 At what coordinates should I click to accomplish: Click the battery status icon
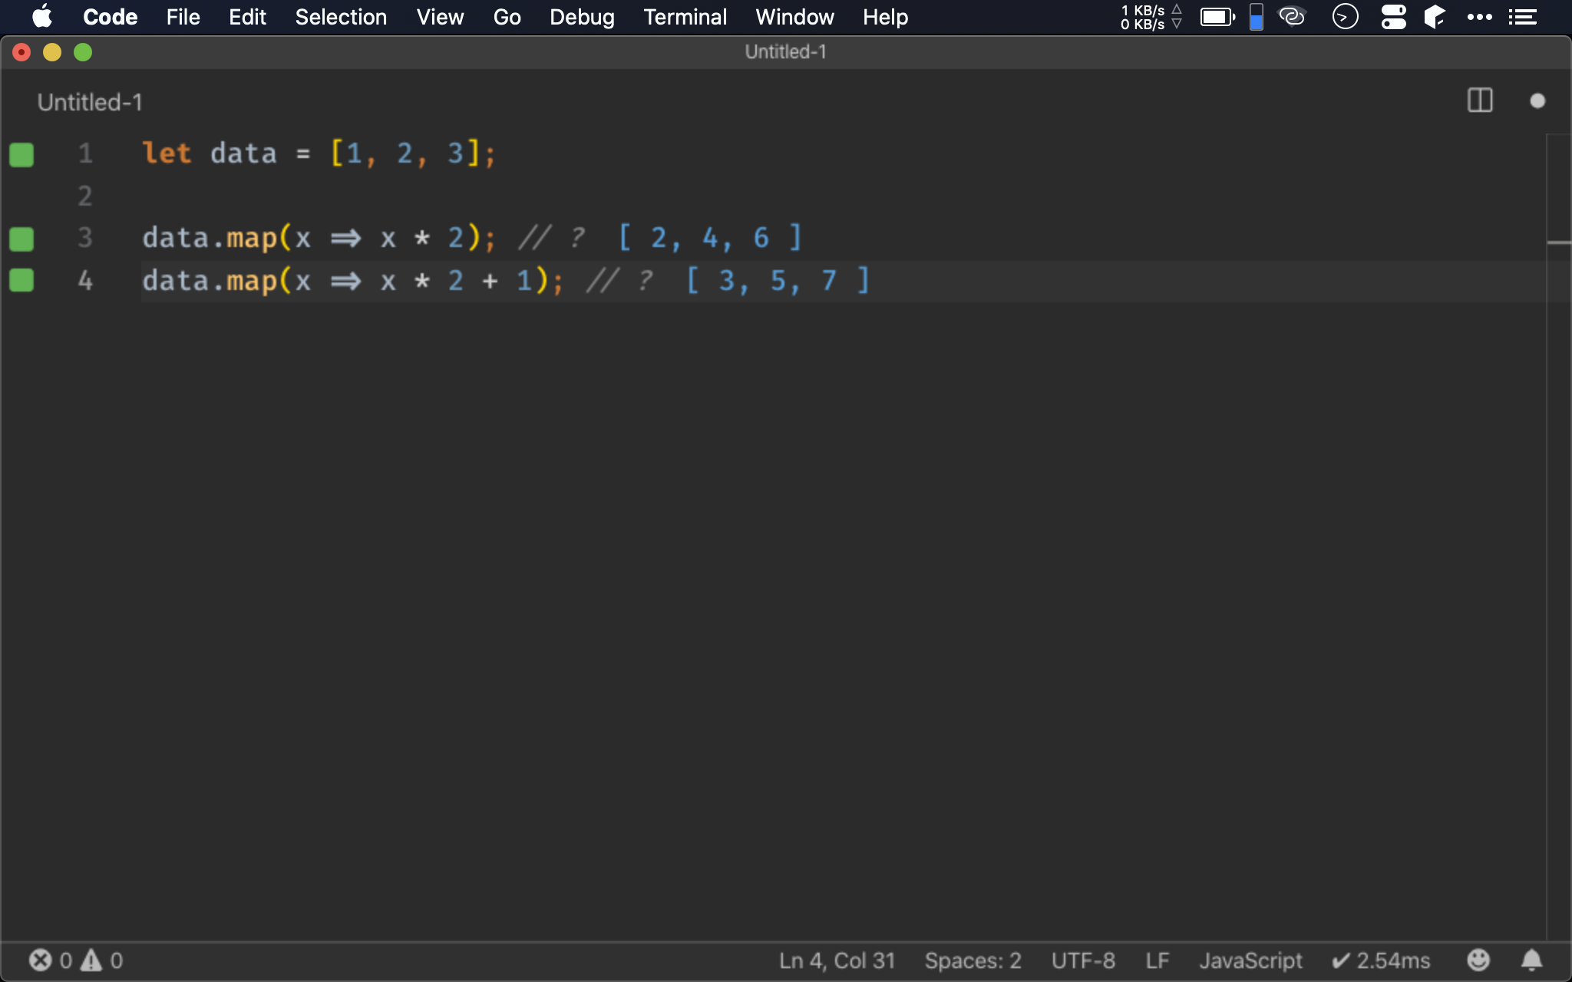tap(1217, 17)
